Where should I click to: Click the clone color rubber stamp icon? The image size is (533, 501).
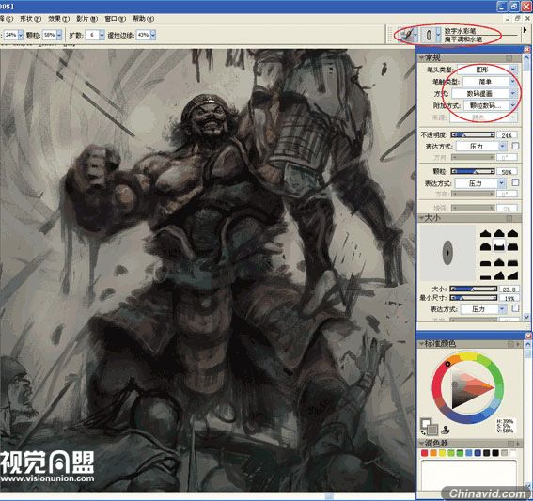point(446,430)
